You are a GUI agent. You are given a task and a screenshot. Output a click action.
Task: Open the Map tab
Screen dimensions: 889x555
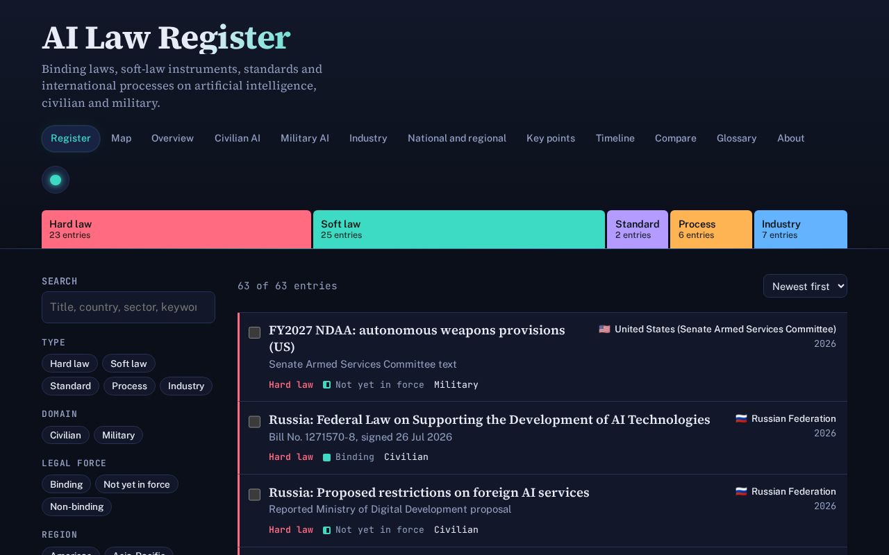pyautogui.click(x=121, y=139)
